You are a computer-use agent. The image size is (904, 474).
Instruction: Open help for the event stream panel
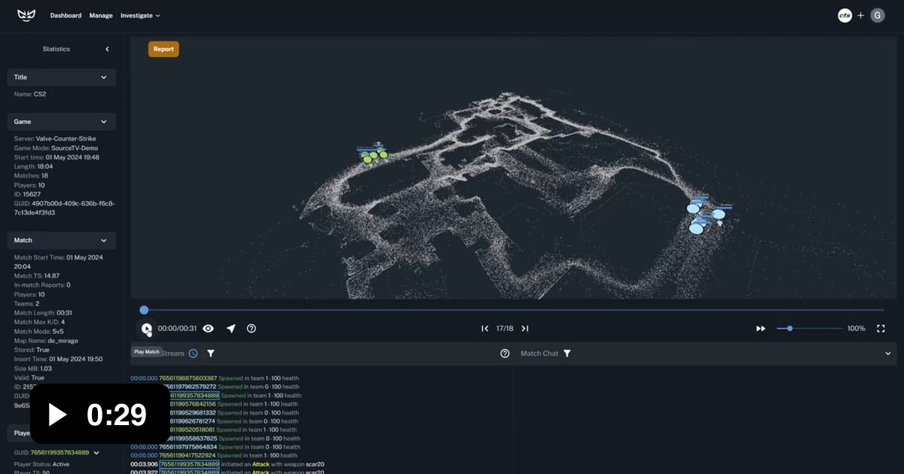point(505,354)
